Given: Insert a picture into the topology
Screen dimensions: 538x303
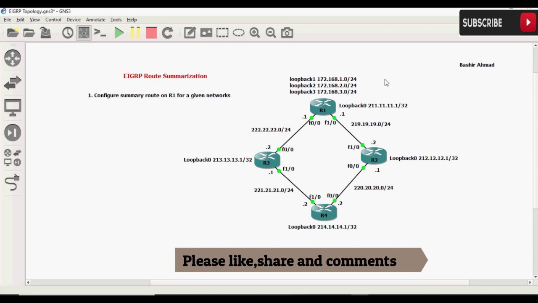Looking at the screenshot, I should (x=206, y=33).
